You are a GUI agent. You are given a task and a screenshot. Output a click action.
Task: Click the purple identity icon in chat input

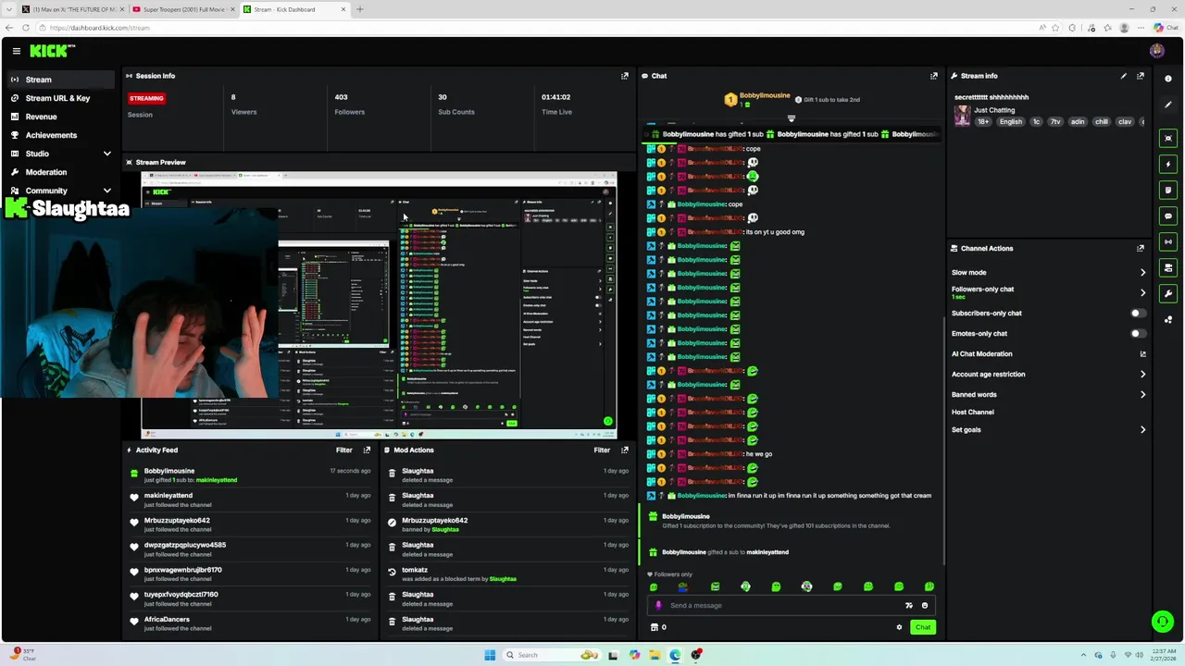pos(658,605)
